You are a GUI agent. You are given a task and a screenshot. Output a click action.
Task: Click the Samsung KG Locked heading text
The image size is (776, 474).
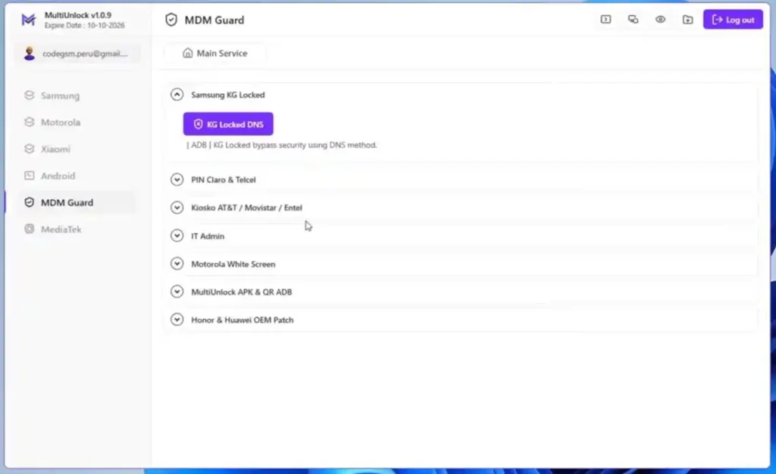pos(227,95)
